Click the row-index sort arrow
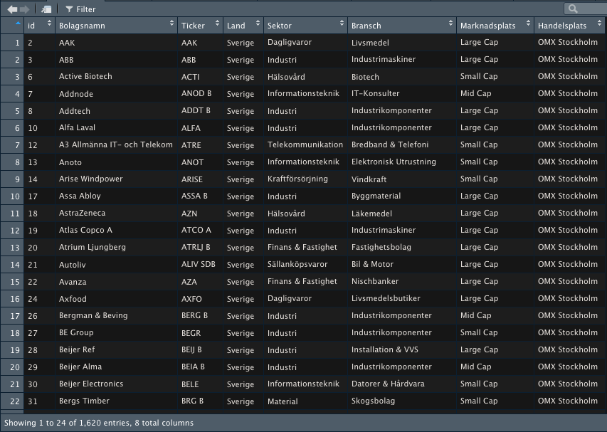 click(x=18, y=23)
